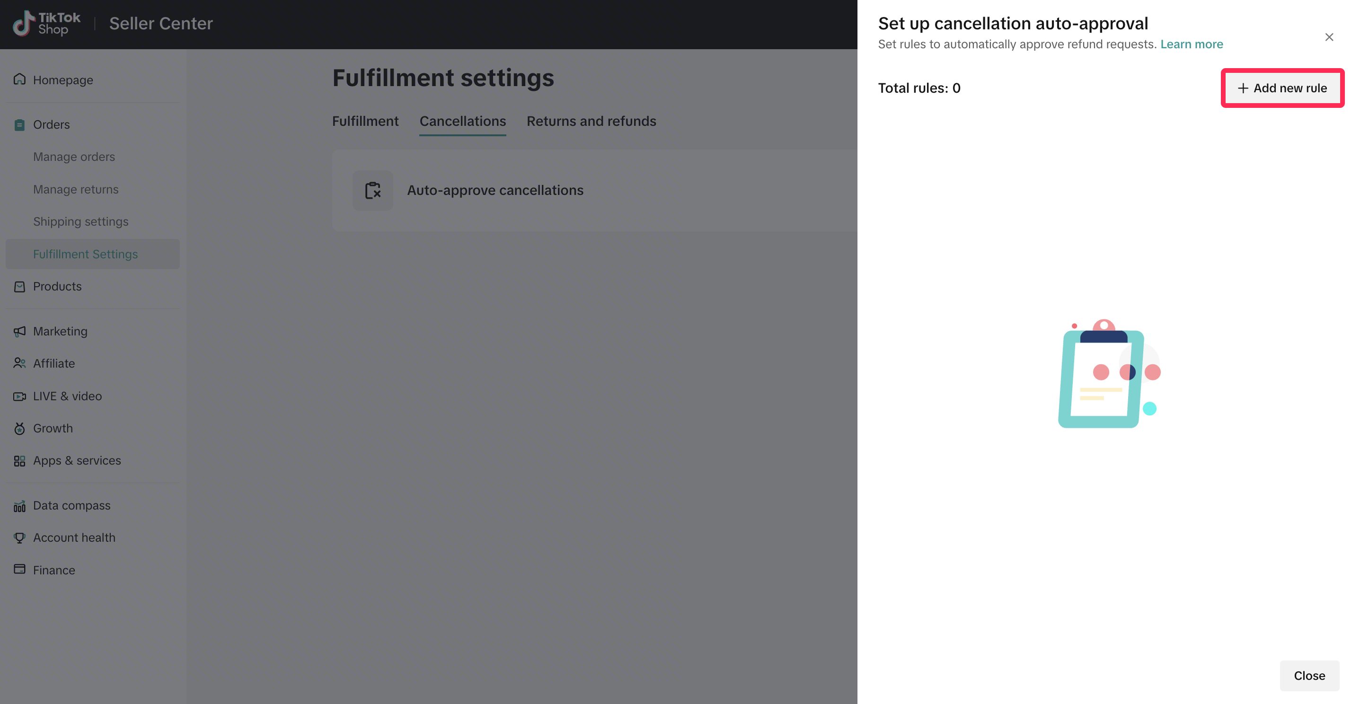Open the Products sidebar section
Viewport: 1360px width, 704px height.
[57, 286]
